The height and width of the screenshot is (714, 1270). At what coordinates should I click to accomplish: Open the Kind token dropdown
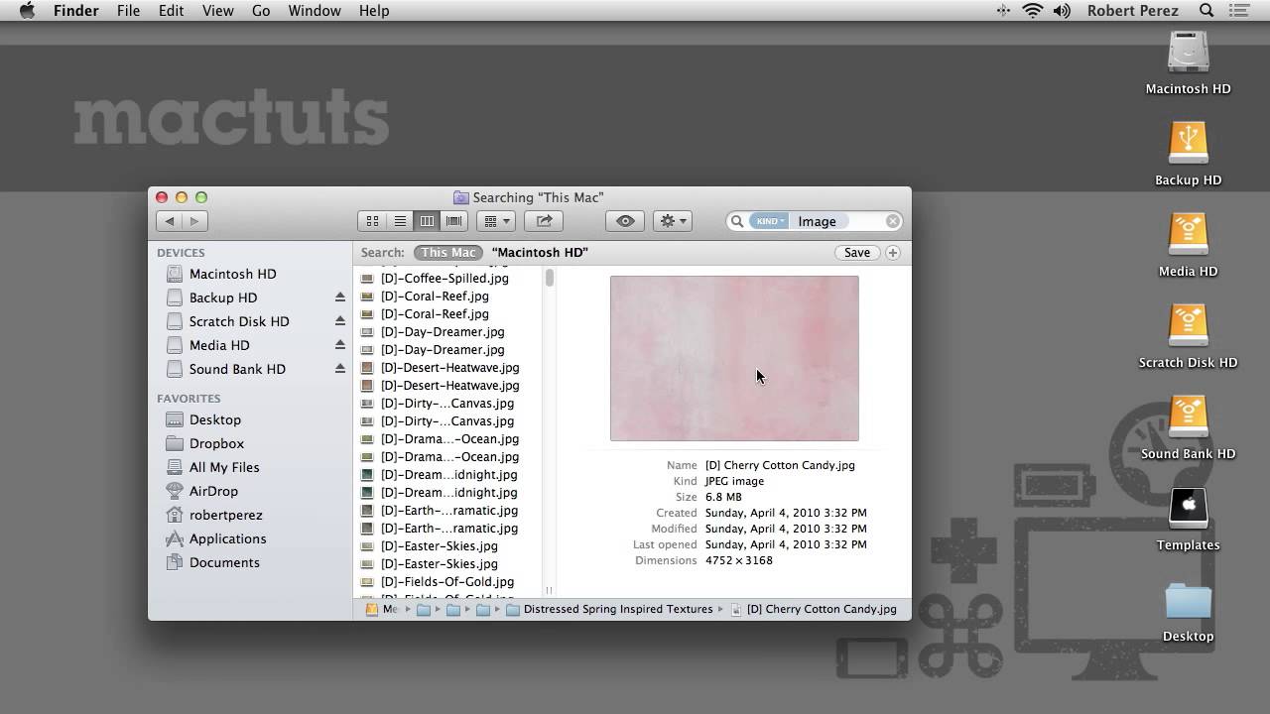[769, 221]
